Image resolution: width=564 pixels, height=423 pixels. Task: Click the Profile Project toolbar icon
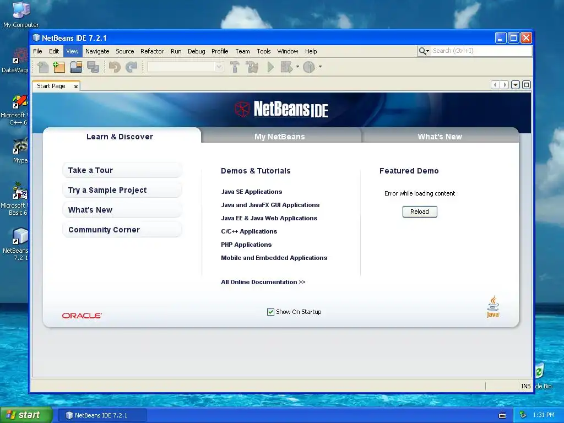309,67
